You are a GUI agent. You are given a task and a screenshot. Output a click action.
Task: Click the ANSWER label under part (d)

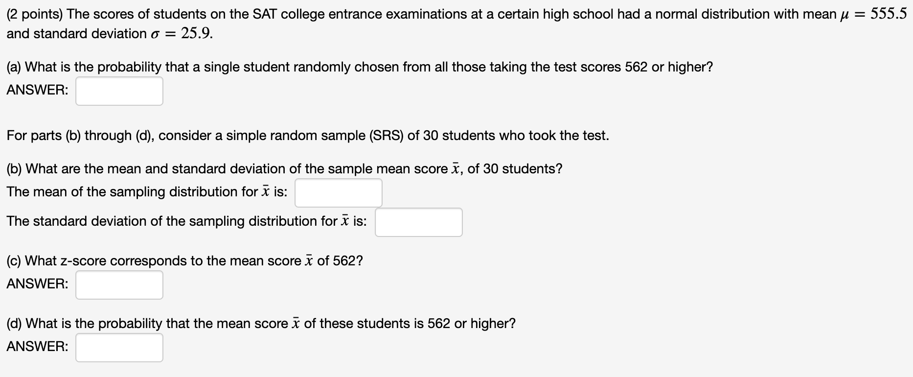38,347
